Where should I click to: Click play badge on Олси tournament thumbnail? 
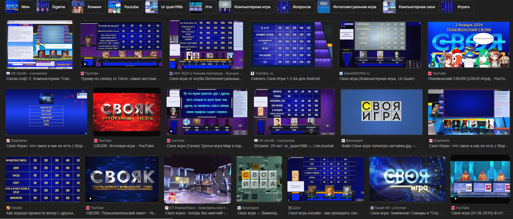pyautogui.click(x=85, y=64)
